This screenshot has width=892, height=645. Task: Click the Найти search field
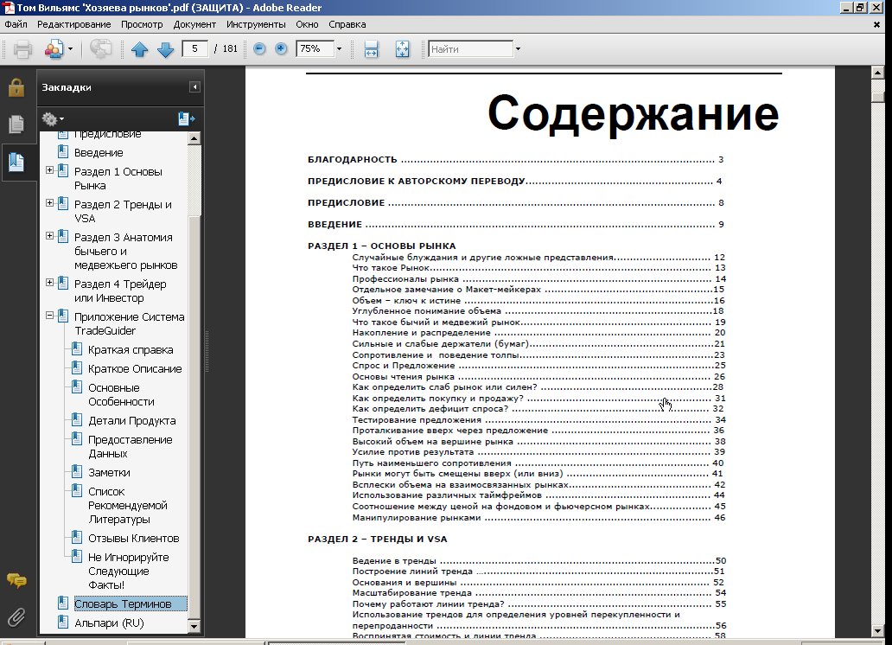(468, 49)
